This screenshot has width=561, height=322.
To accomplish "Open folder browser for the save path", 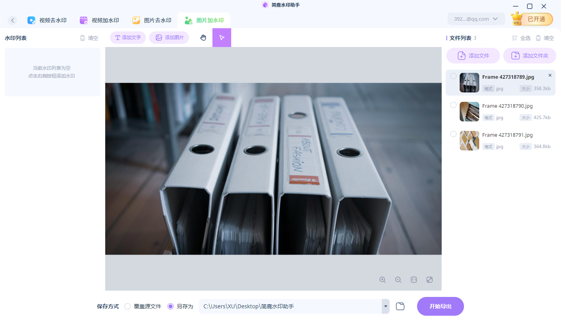I will [x=400, y=306].
